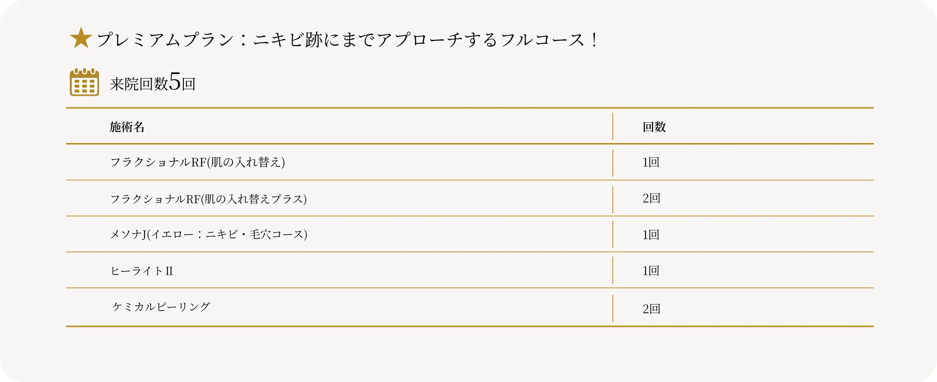Click the 2回 count for ケミカルピーリング
The image size is (937, 382).
pyautogui.click(x=651, y=309)
